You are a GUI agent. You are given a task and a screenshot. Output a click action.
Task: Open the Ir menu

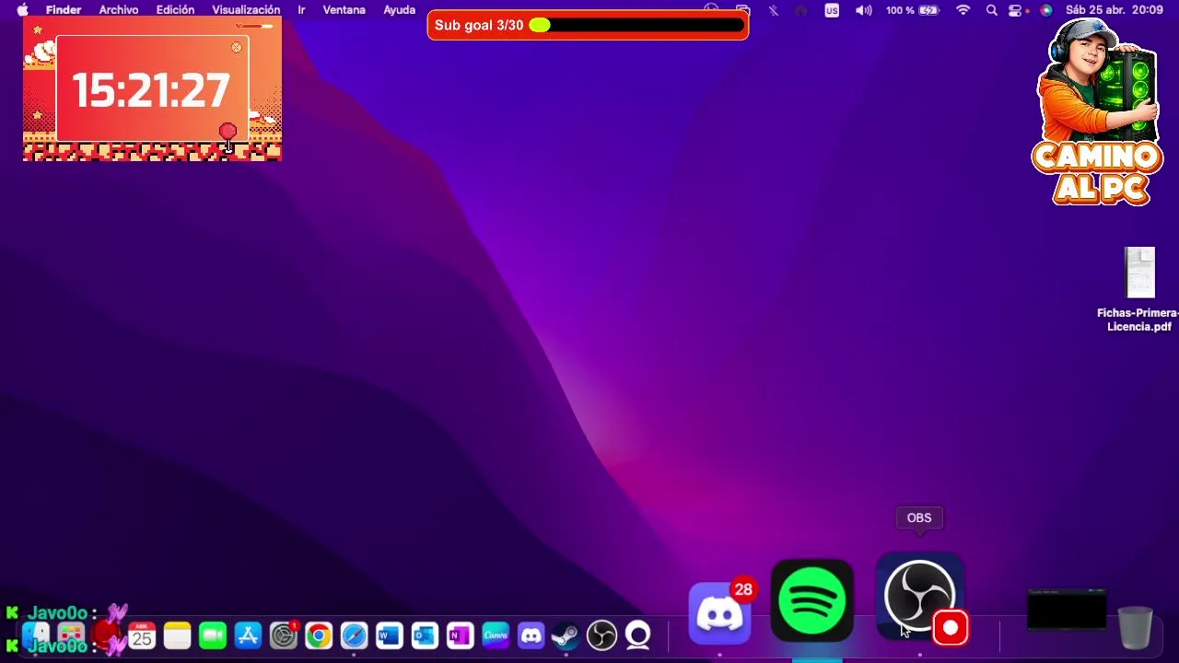(x=301, y=10)
